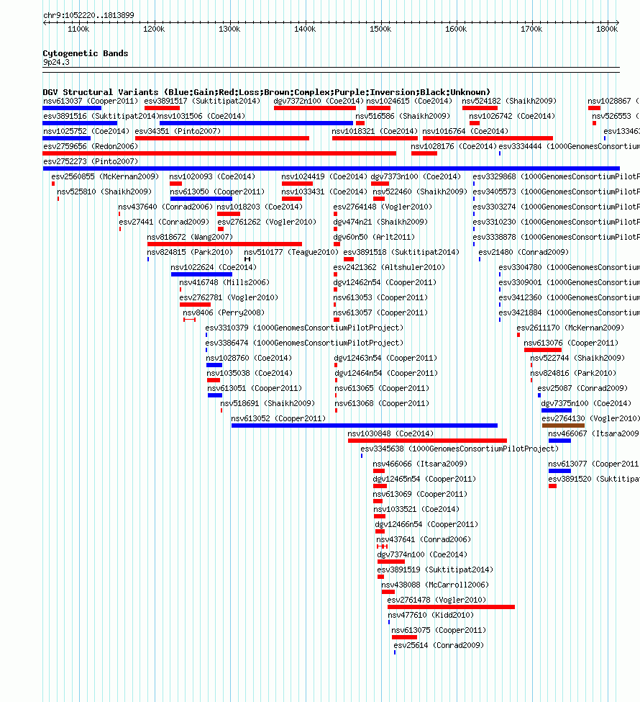The width and height of the screenshot is (640, 702).
Task: Click esv2764130 (Vogler2010) label
Action: (591, 418)
